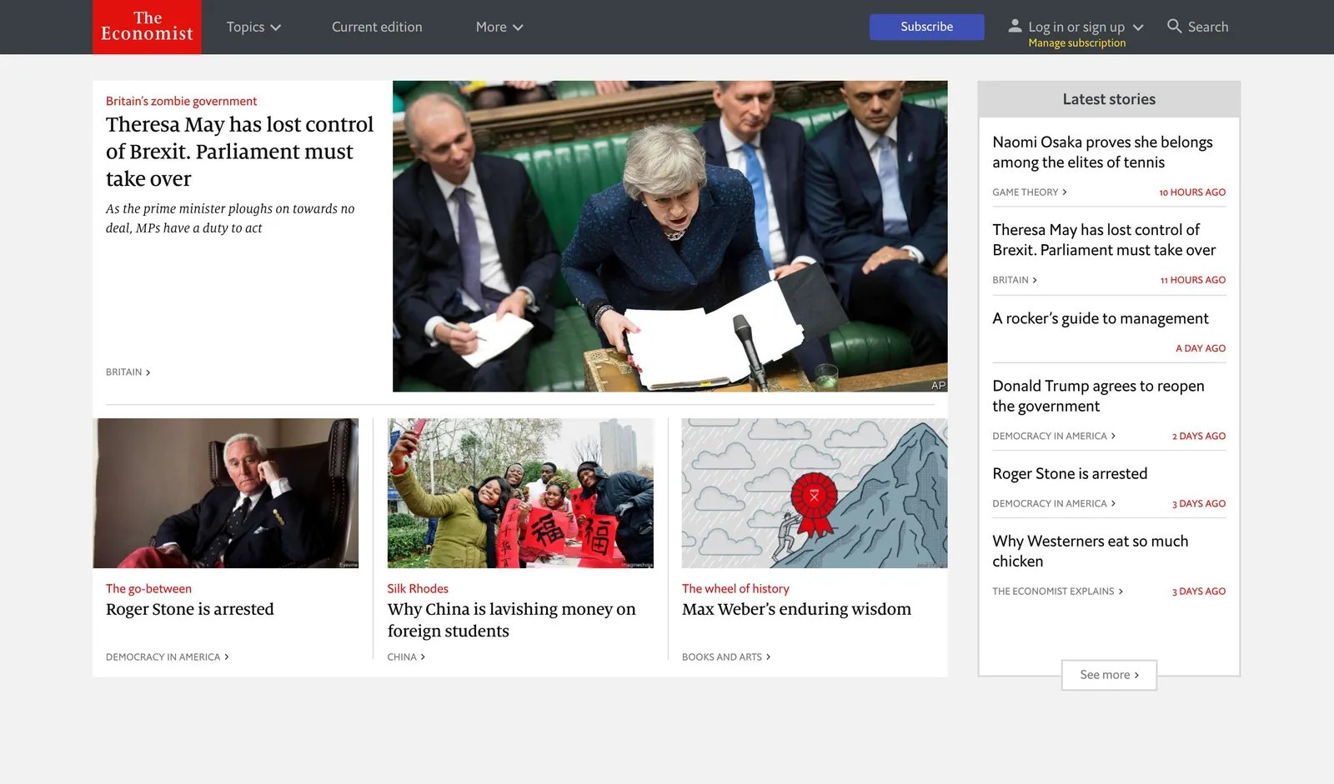This screenshot has width=1334, height=784.
Task: Open DEMOCRACY IN AMERICA under sidebar Roger Stone
Action: [x=1054, y=504]
